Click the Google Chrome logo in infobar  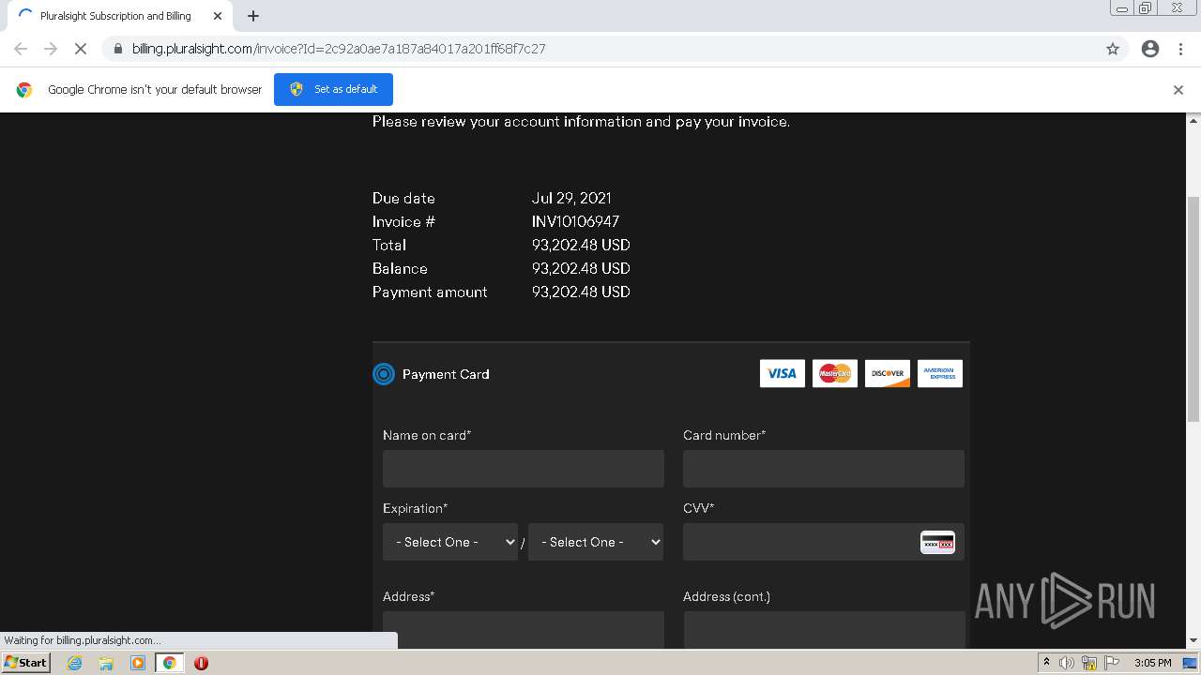(x=24, y=90)
